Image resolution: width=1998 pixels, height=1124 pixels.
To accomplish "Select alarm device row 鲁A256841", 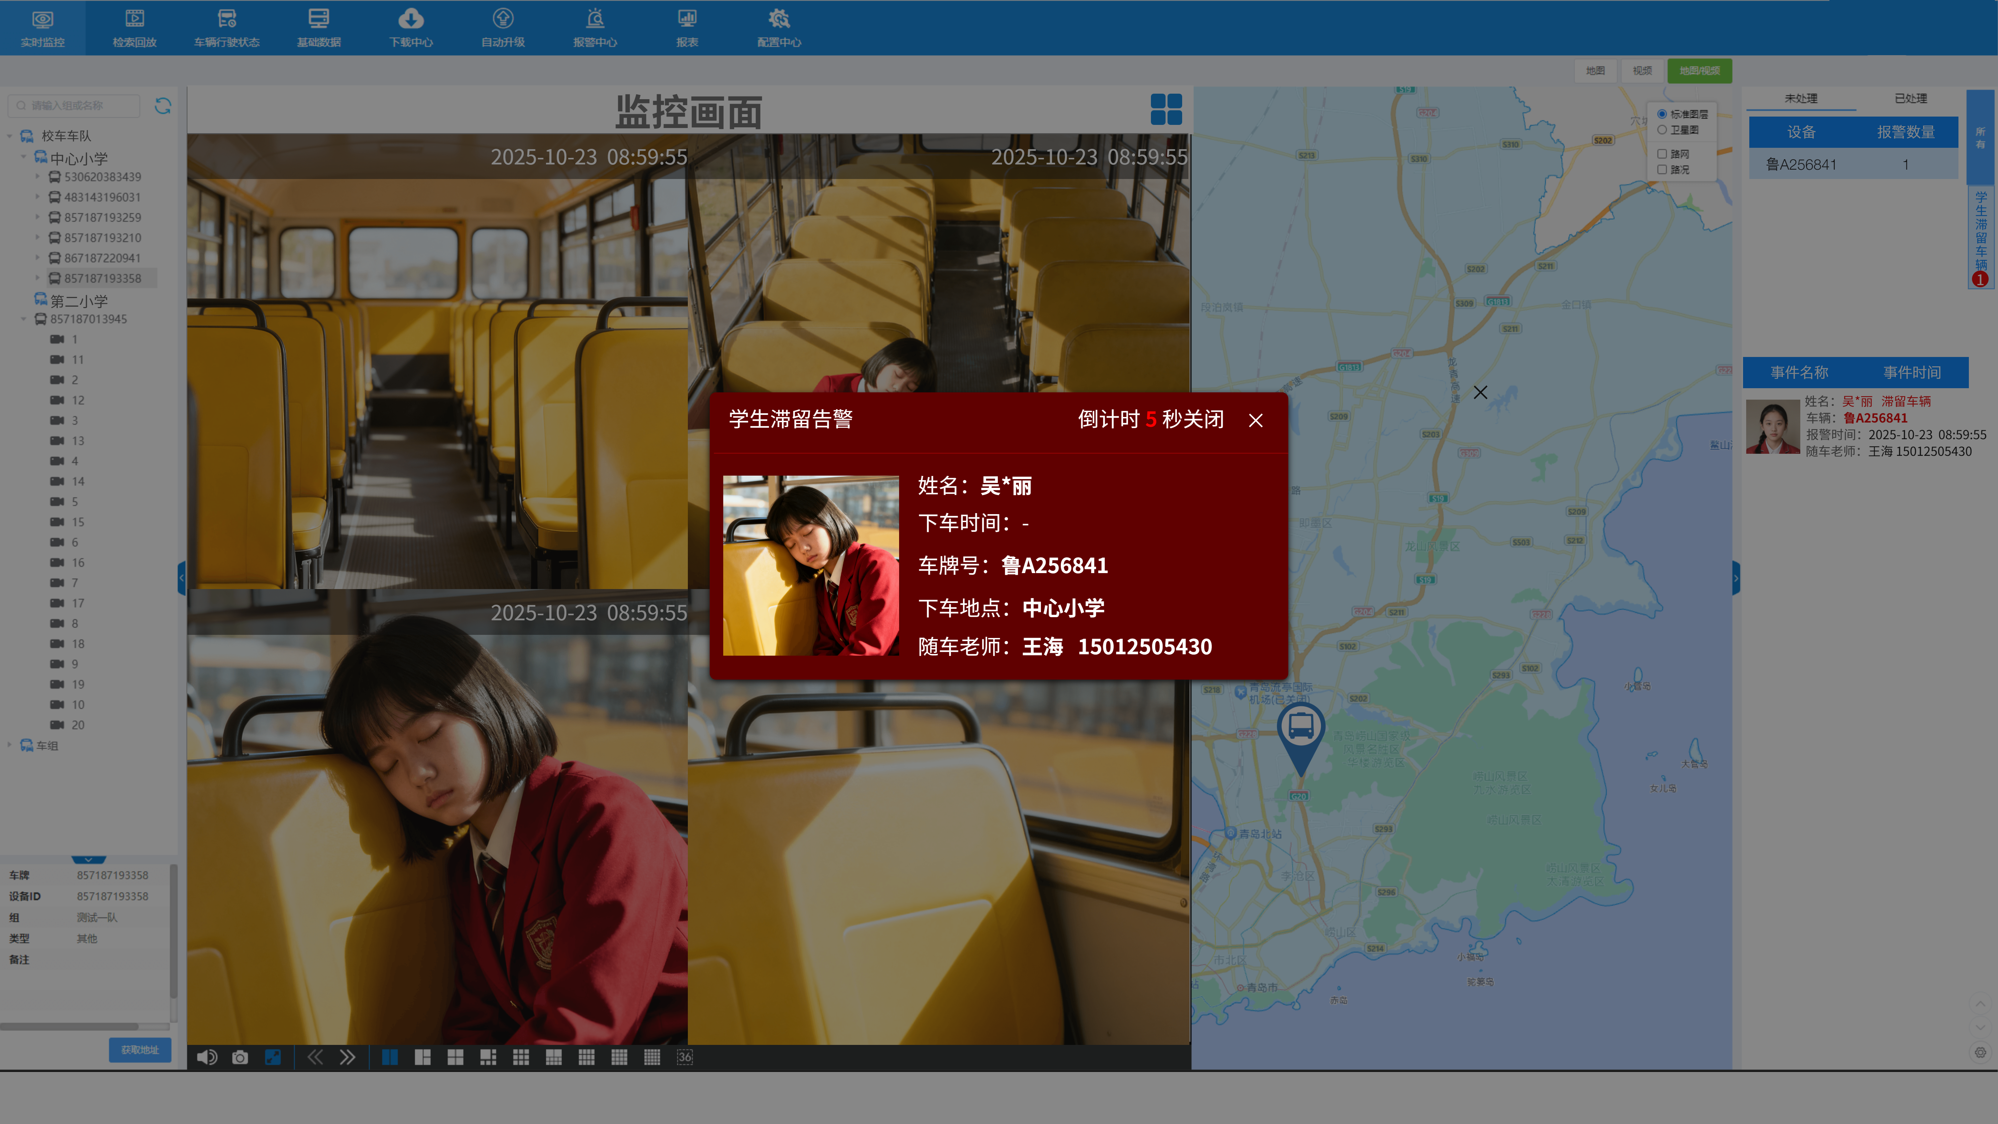I will pyautogui.click(x=1854, y=164).
